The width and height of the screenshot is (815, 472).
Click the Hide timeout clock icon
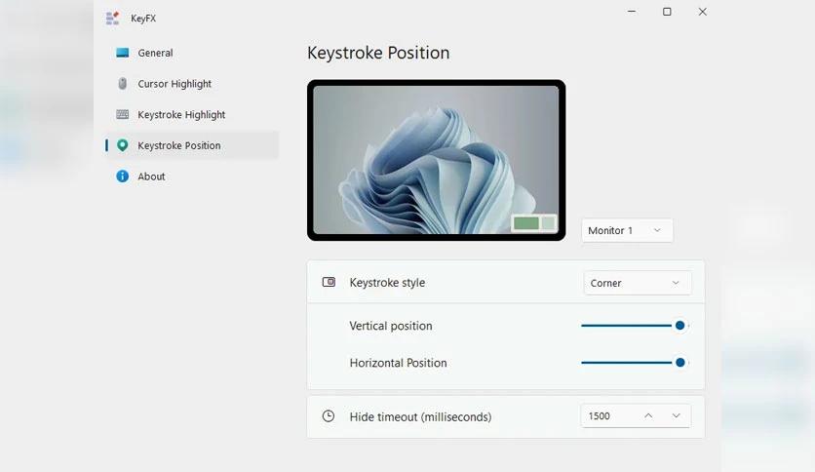coord(329,415)
